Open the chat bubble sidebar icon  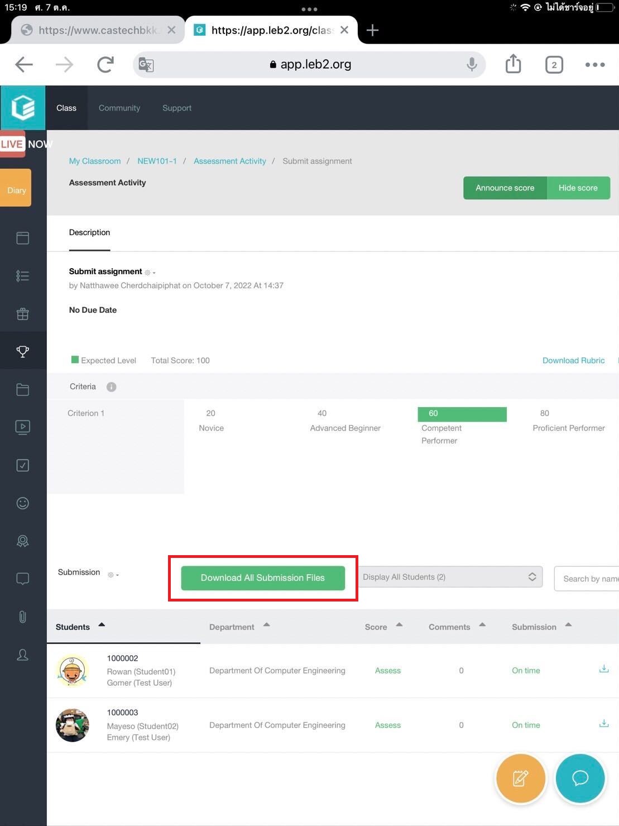tap(23, 579)
